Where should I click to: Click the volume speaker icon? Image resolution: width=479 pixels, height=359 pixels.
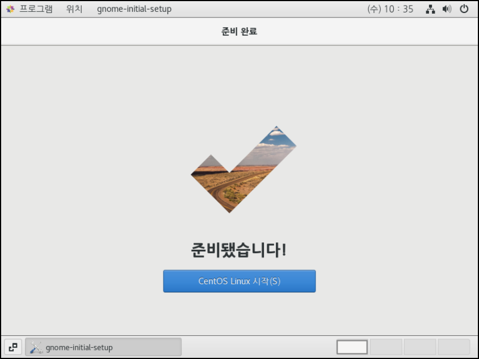click(x=447, y=9)
